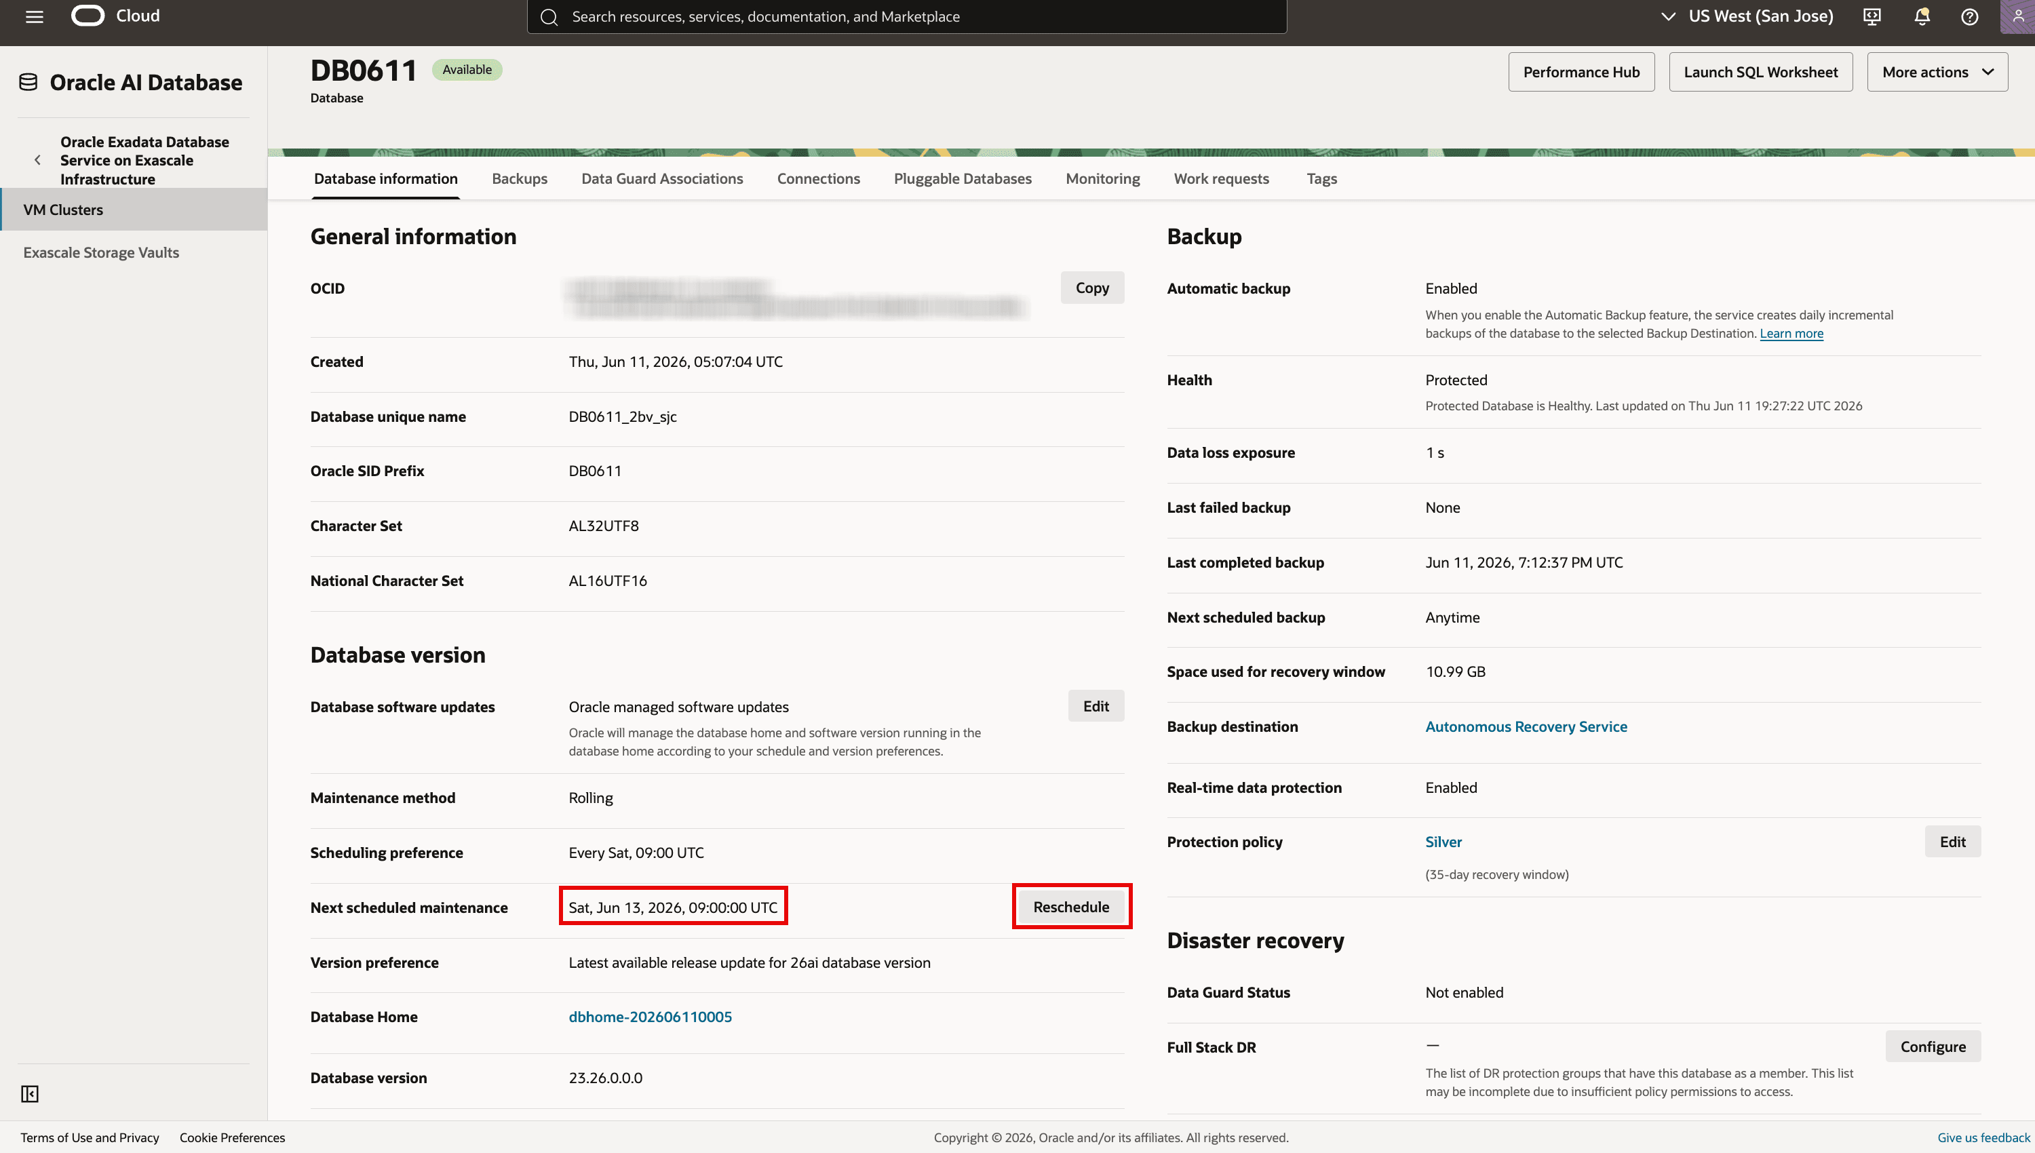
Task: Configure Full Stack DR
Action: pos(1933,1046)
